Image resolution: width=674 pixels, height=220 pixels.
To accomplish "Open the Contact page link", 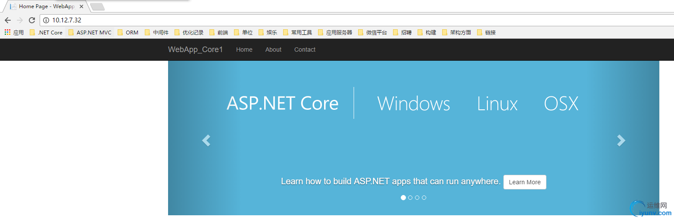I will 305,50.
